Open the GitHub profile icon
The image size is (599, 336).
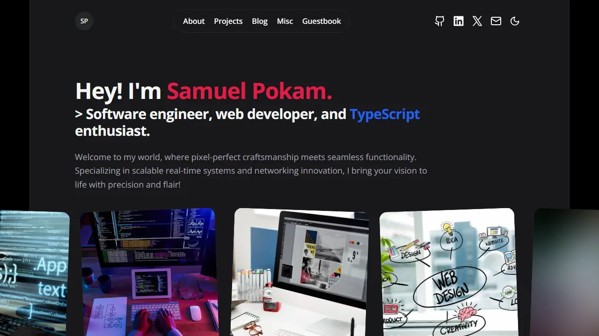point(439,21)
